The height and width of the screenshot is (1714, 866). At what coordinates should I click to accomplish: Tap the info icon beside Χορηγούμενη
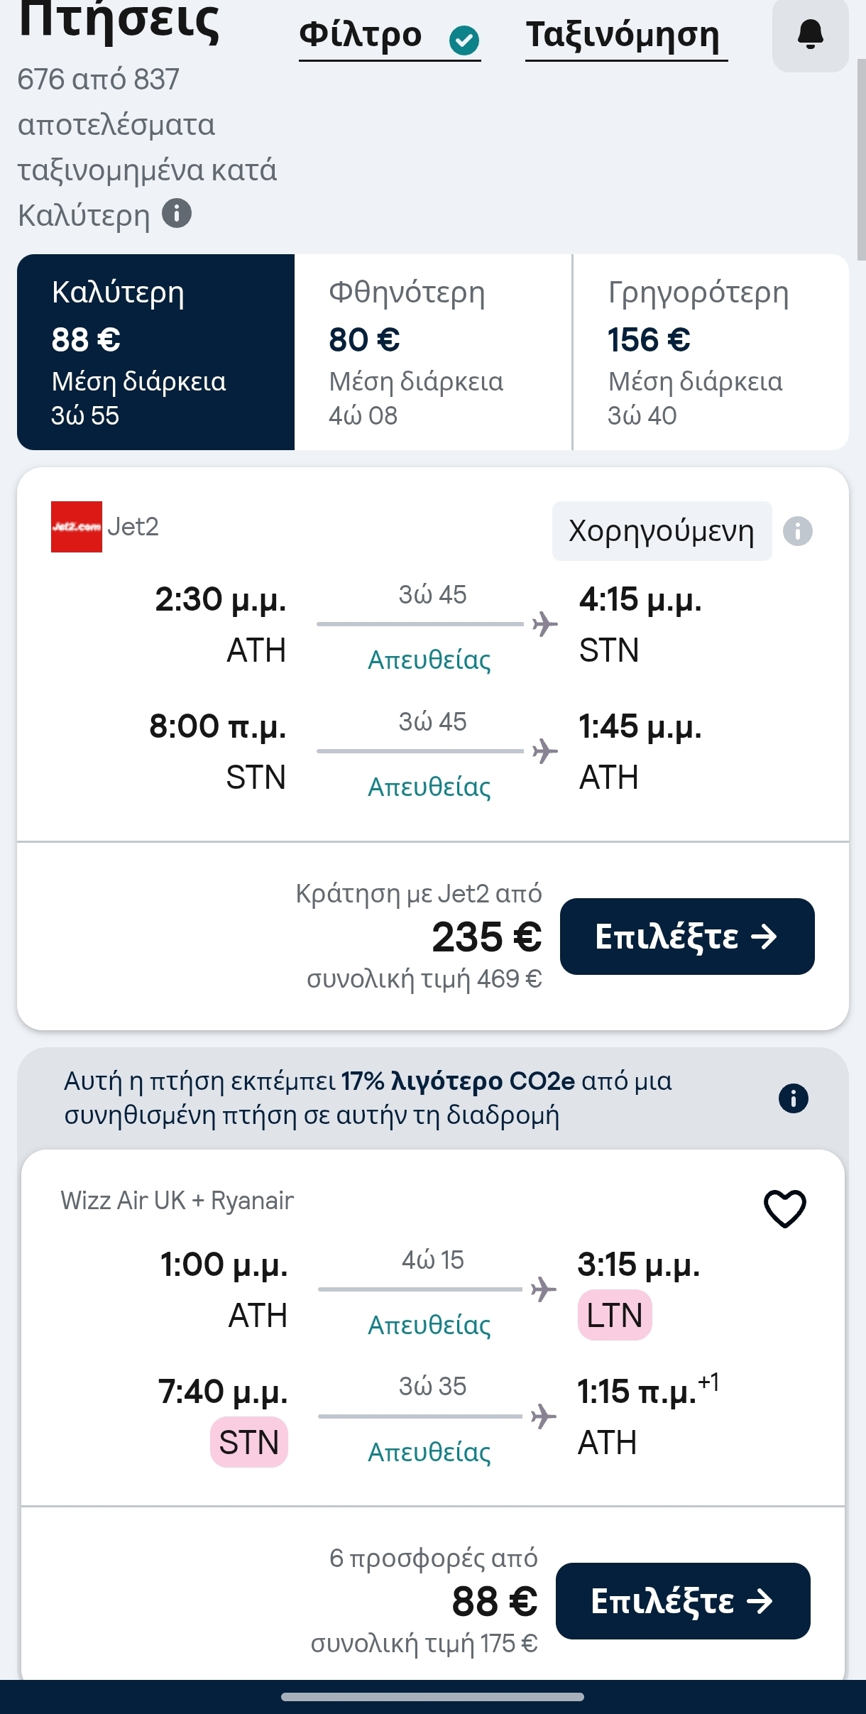[x=797, y=531]
